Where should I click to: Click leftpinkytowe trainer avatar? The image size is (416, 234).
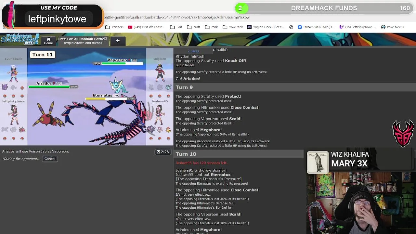(x=14, y=114)
